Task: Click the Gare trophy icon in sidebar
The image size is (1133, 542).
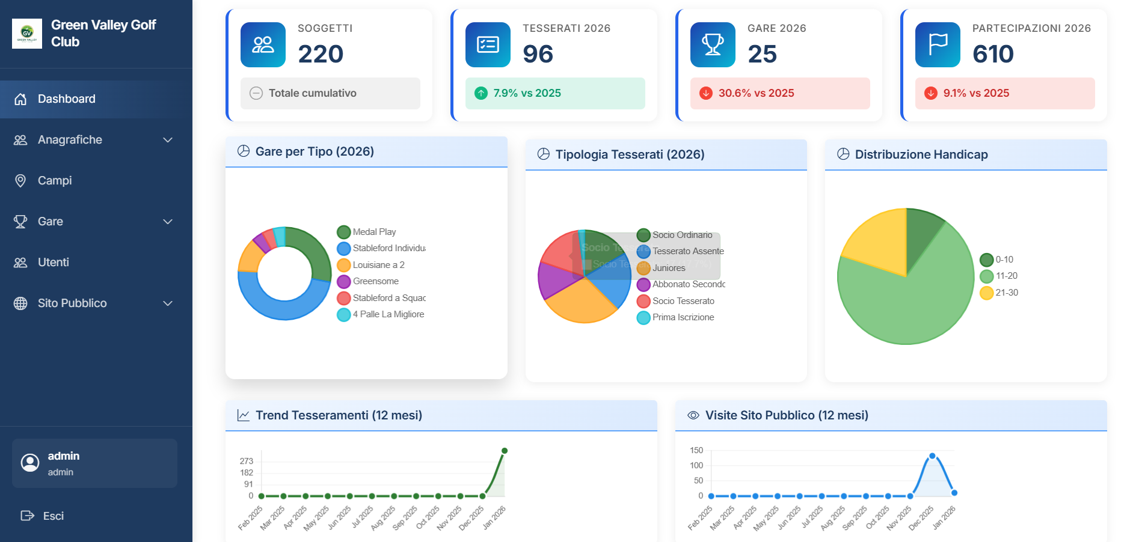Action: tap(21, 221)
